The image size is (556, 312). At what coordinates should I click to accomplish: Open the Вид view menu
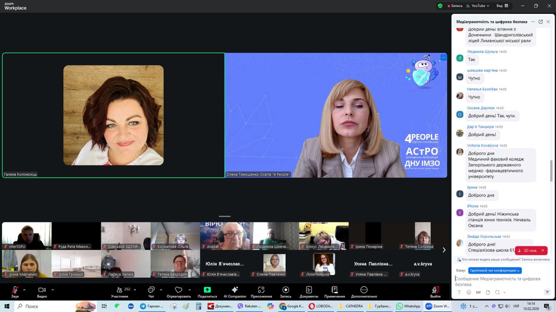(x=502, y=6)
